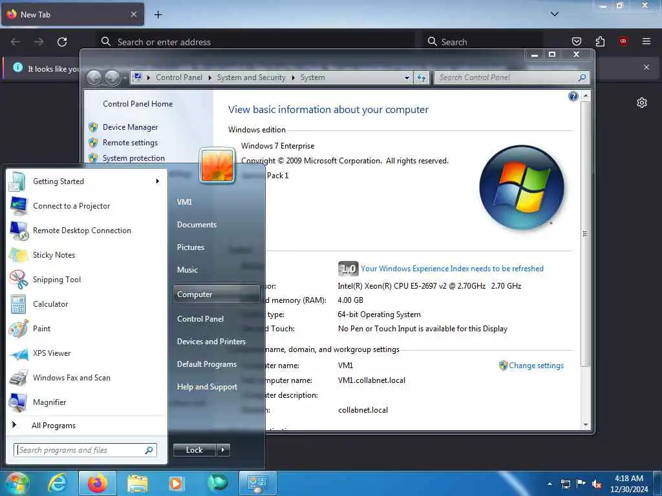
Task: Open Internet Explorer from the taskbar
Action: [58, 483]
